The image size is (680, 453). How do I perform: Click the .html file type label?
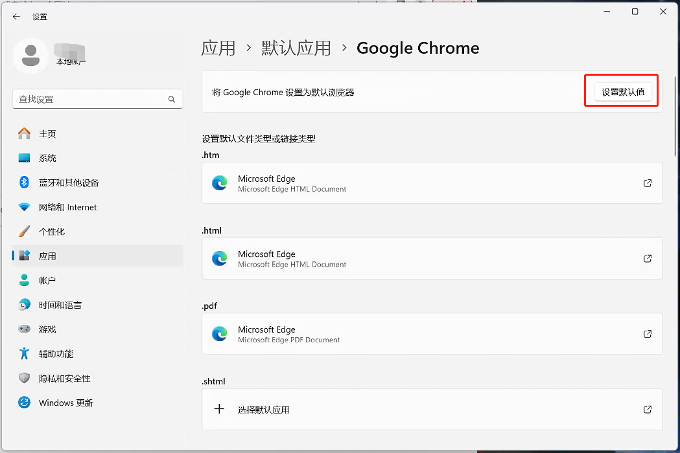[x=211, y=230]
